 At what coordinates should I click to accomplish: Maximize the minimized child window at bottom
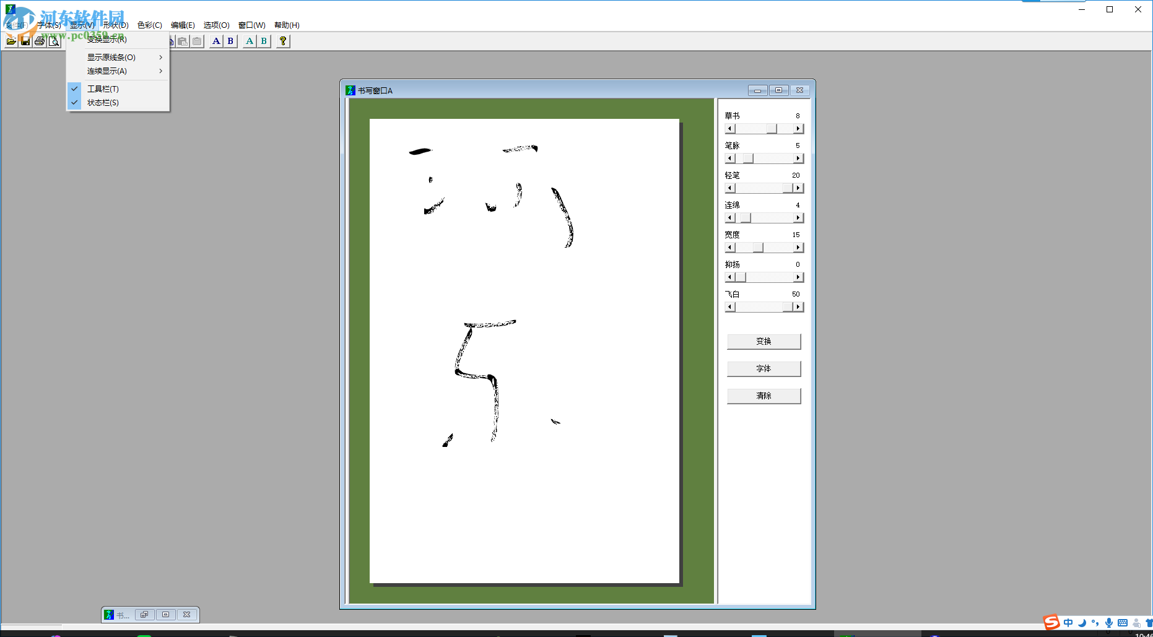(165, 615)
